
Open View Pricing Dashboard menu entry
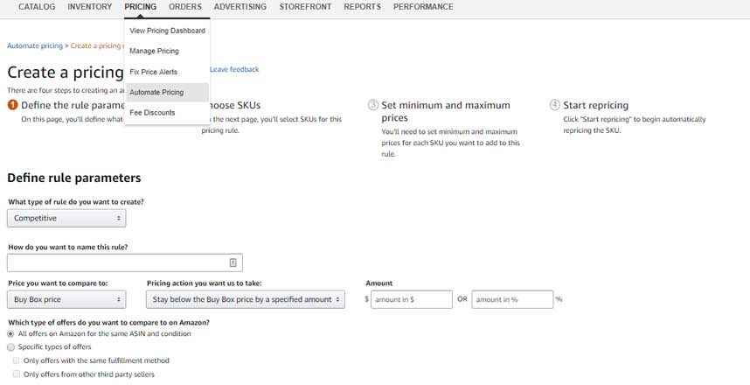click(167, 31)
